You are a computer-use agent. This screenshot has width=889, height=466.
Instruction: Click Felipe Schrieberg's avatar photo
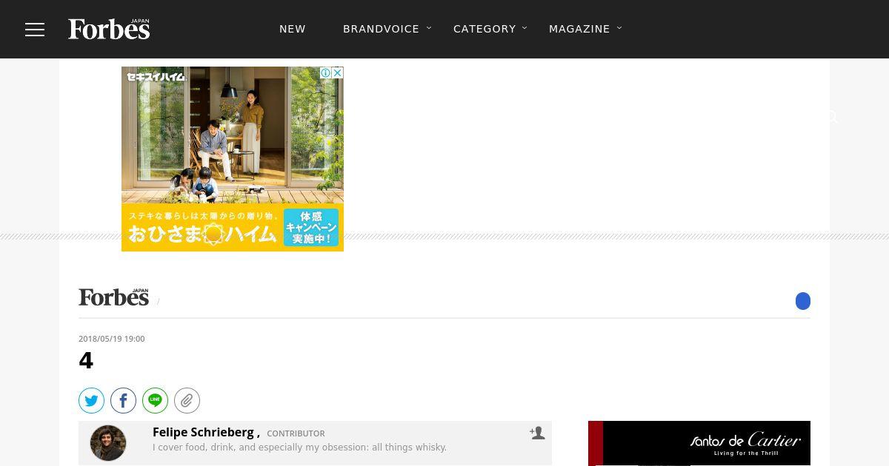[x=108, y=443]
